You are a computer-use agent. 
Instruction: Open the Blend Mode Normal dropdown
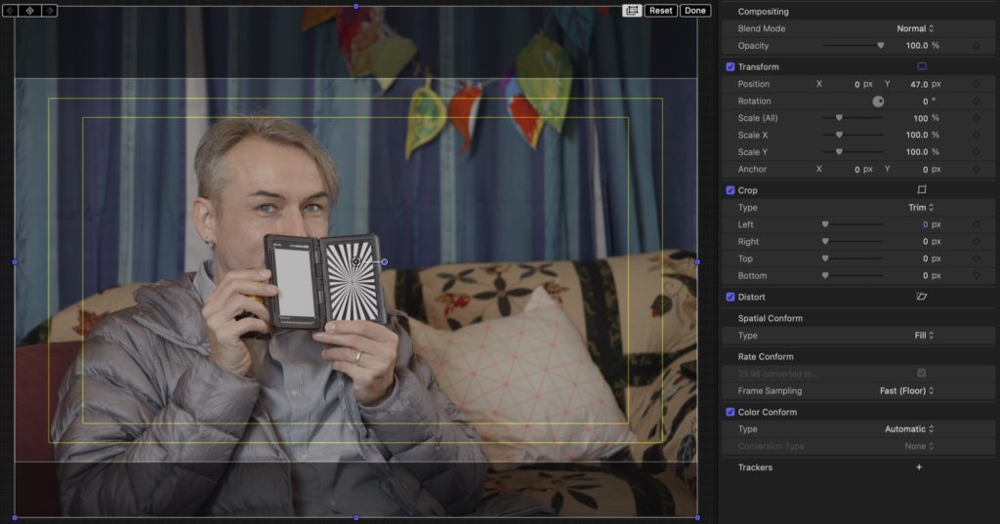click(x=915, y=28)
